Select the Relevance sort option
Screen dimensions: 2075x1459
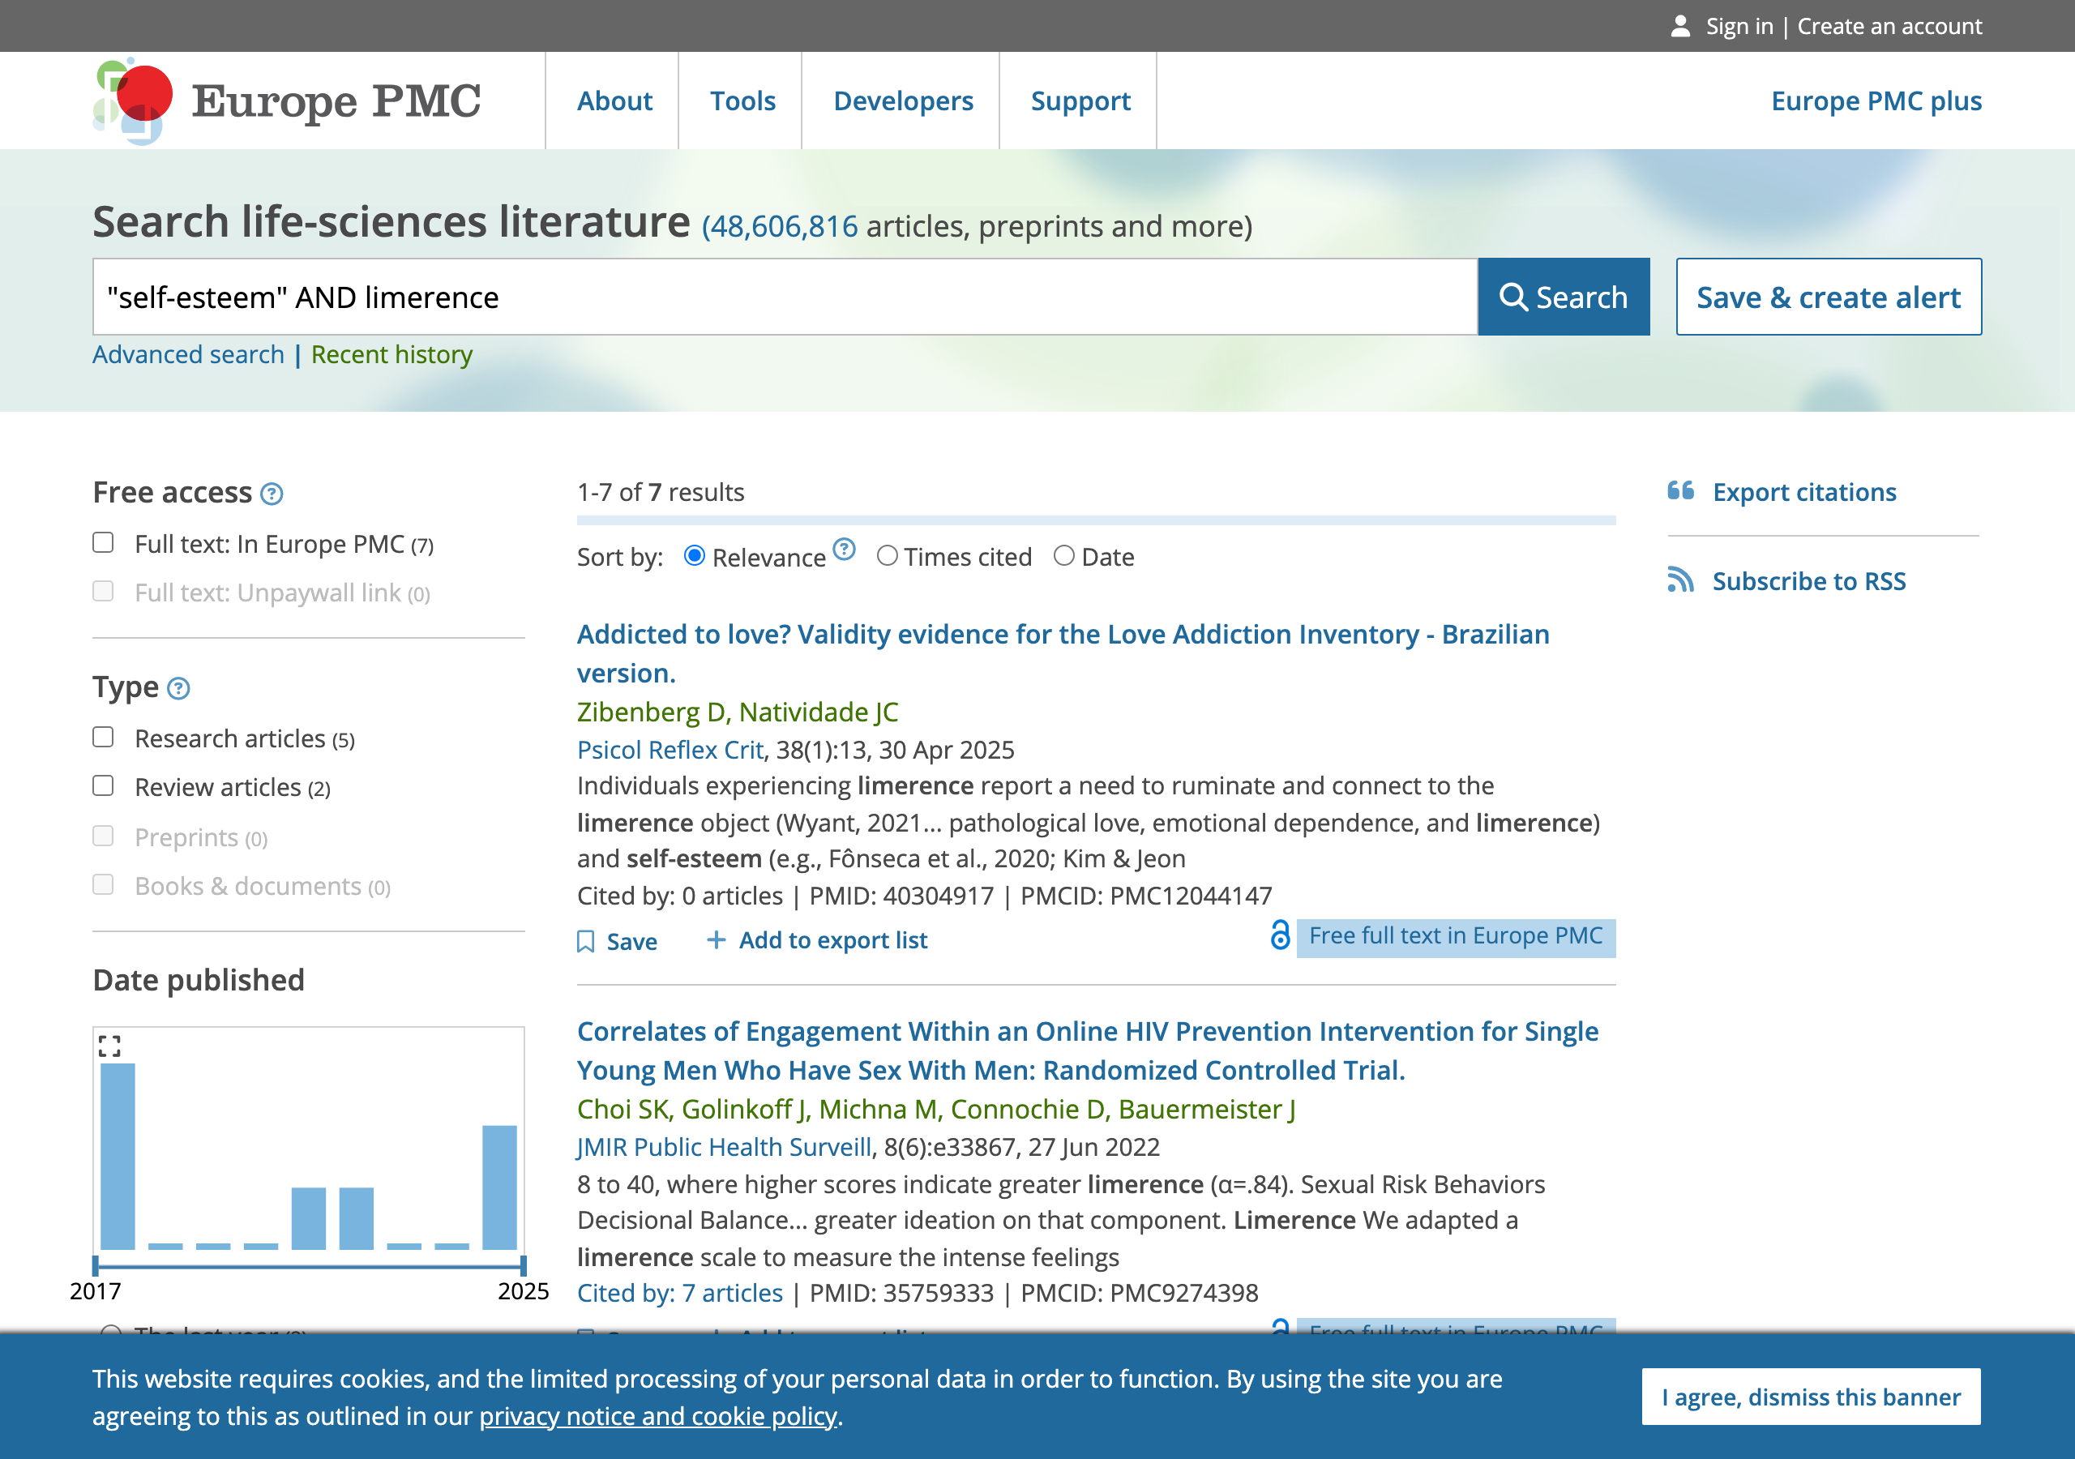pos(694,556)
